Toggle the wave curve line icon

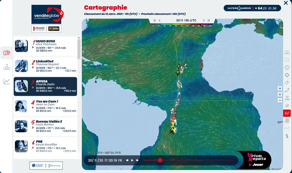click(287, 128)
